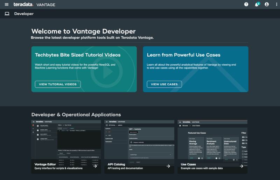Click the Developer laptop icon

pos(7,14)
